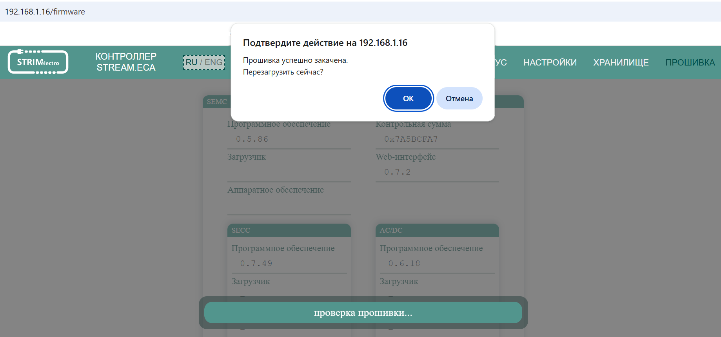Select the Web-интерфейс version 0.7.2

coord(397,172)
